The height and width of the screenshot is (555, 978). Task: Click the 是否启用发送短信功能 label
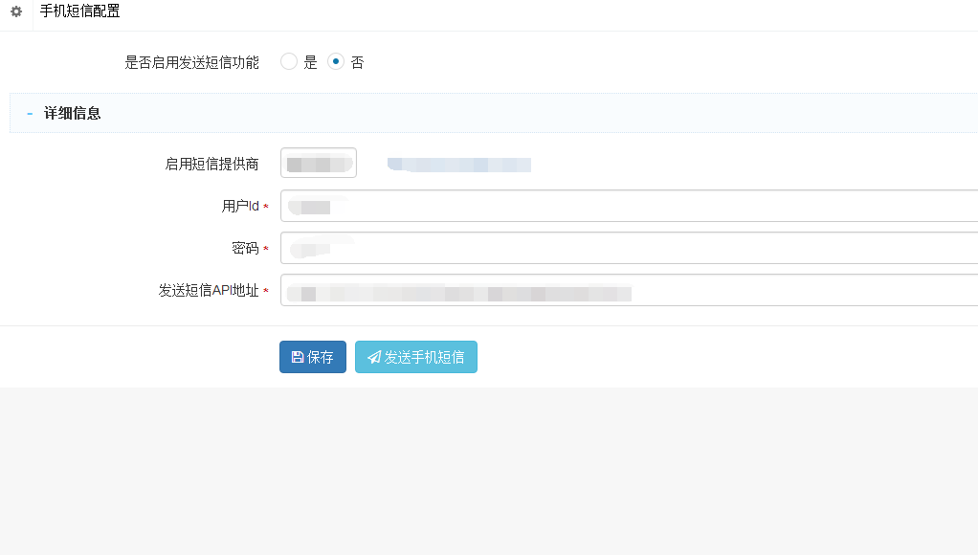[x=191, y=62]
